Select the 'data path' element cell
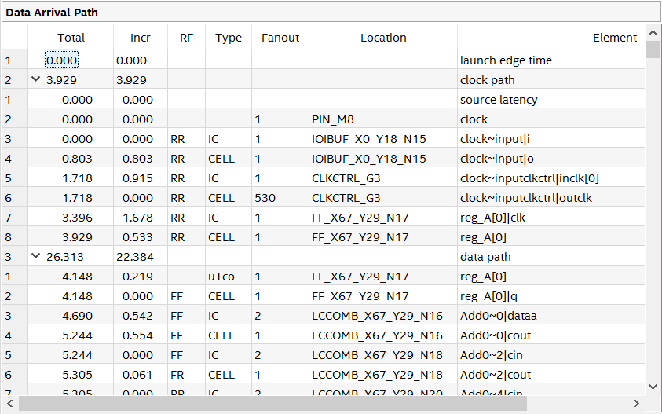The height and width of the screenshot is (414, 662). [551, 257]
